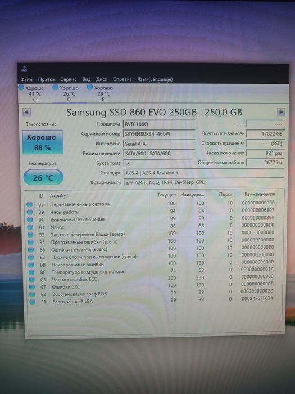Image resolution: width=295 pixels, height=394 pixels.
Task: Open the Правка menu
Action: click(46, 79)
